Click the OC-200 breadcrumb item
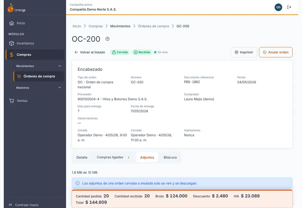Viewport: 302px width, 208px height. [x=183, y=26]
